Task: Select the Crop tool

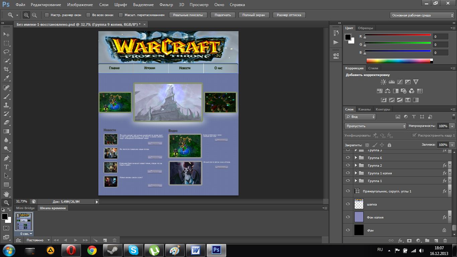Action: tap(6, 69)
